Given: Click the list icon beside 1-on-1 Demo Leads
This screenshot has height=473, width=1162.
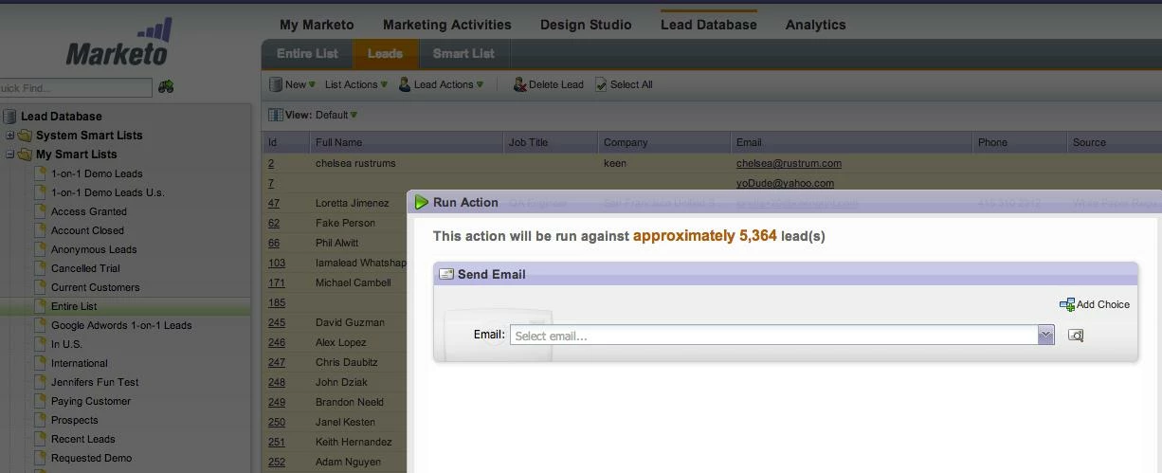Looking at the screenshot, I should pos(40,173).
